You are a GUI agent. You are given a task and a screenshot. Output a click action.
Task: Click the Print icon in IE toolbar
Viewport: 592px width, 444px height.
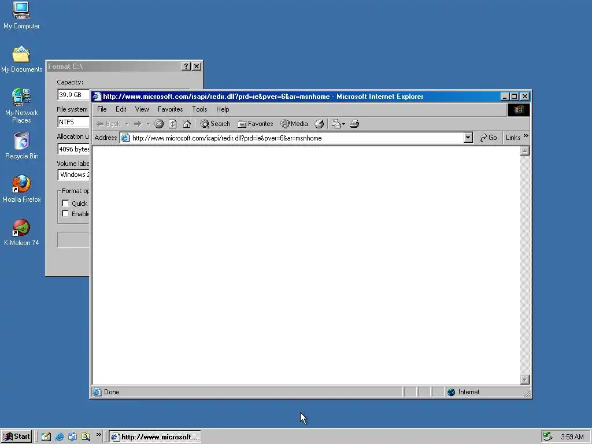tap(354, 124)
